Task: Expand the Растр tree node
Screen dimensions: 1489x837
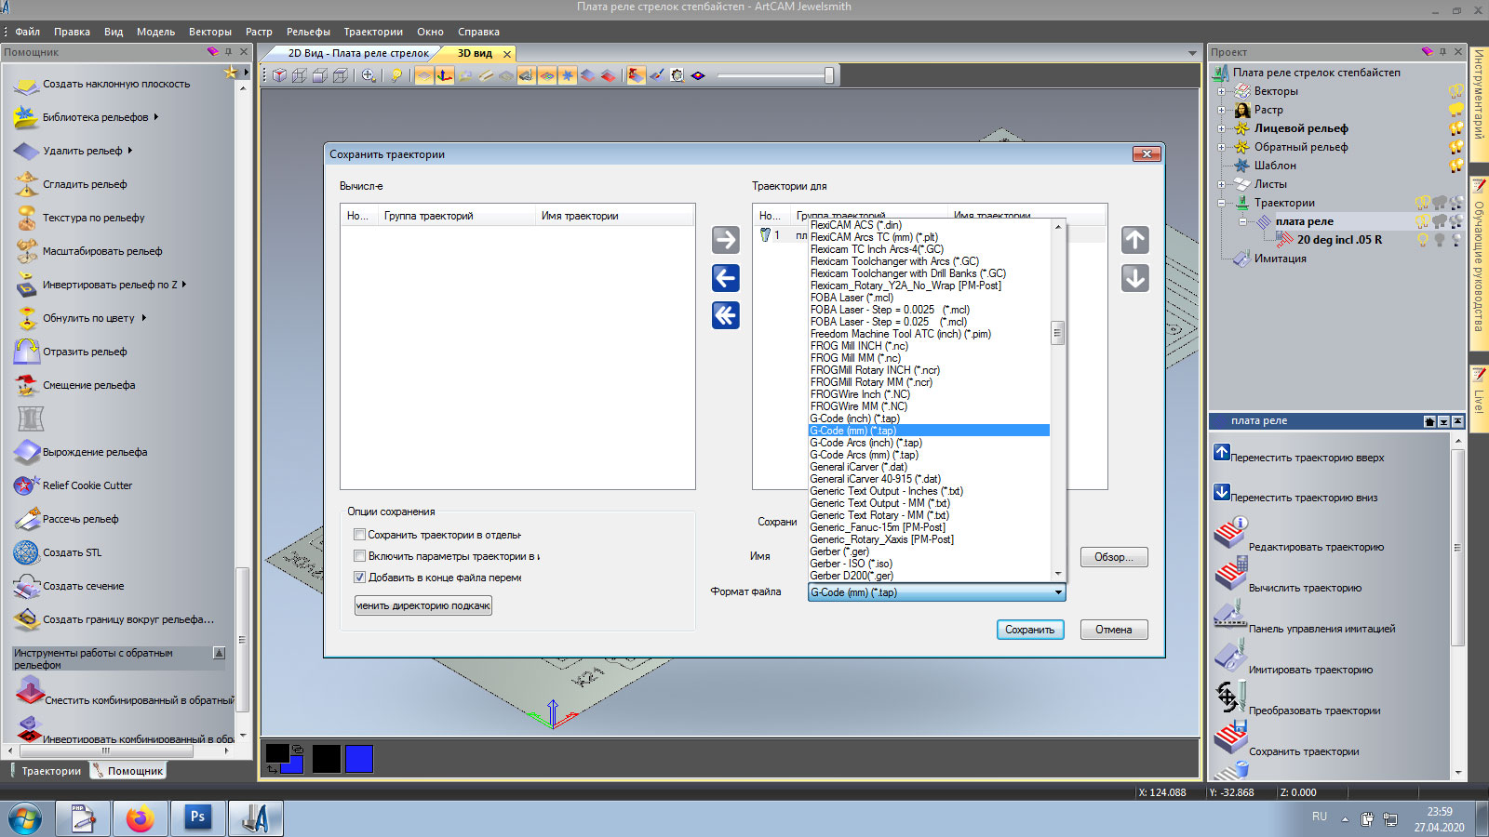Action: click(1222, 110)
